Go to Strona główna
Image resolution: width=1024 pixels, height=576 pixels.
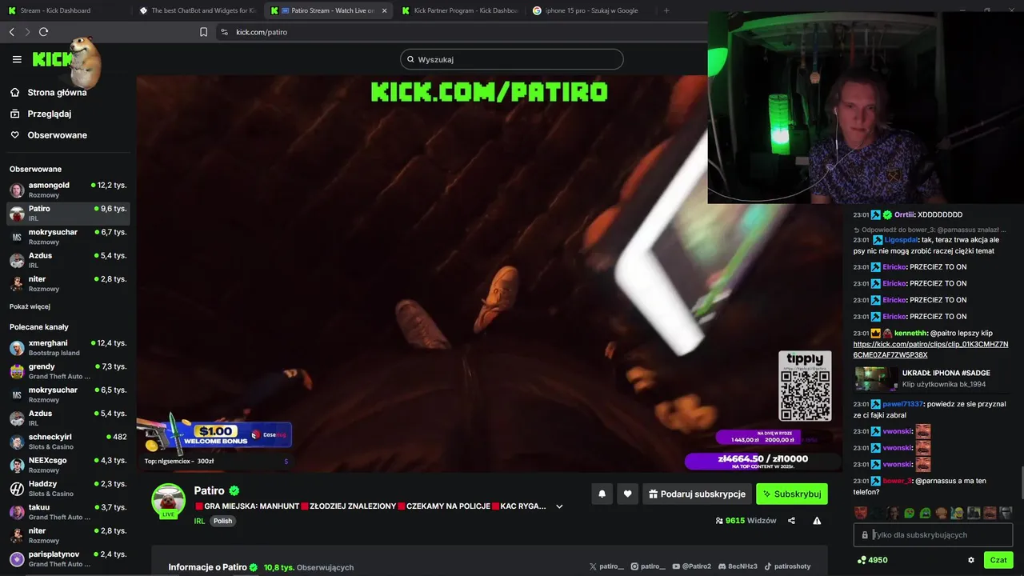tap(48, 92)
